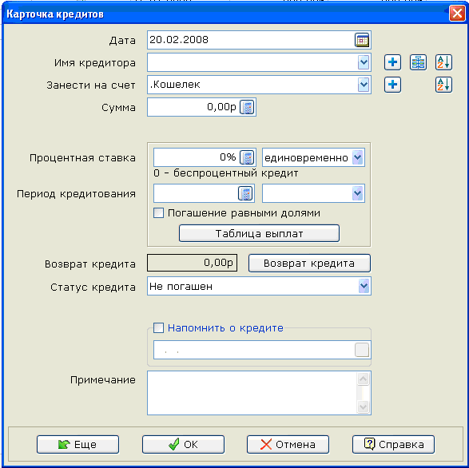Add new creditor with plus icon
Viewport: 469px width, 468px height.
click(392, 62)
